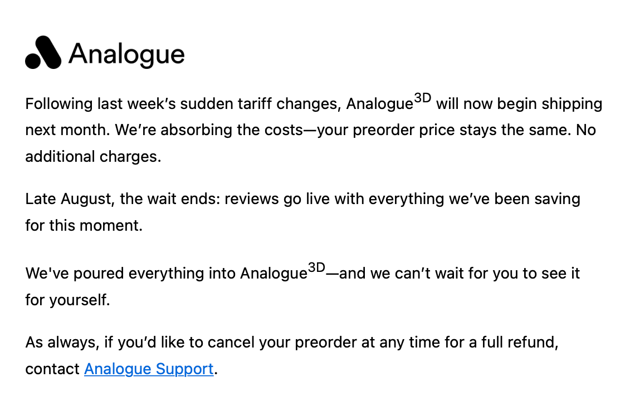Click the text 'for yourself.'
The image size is (625, 417).
click(x=67, y=300)
